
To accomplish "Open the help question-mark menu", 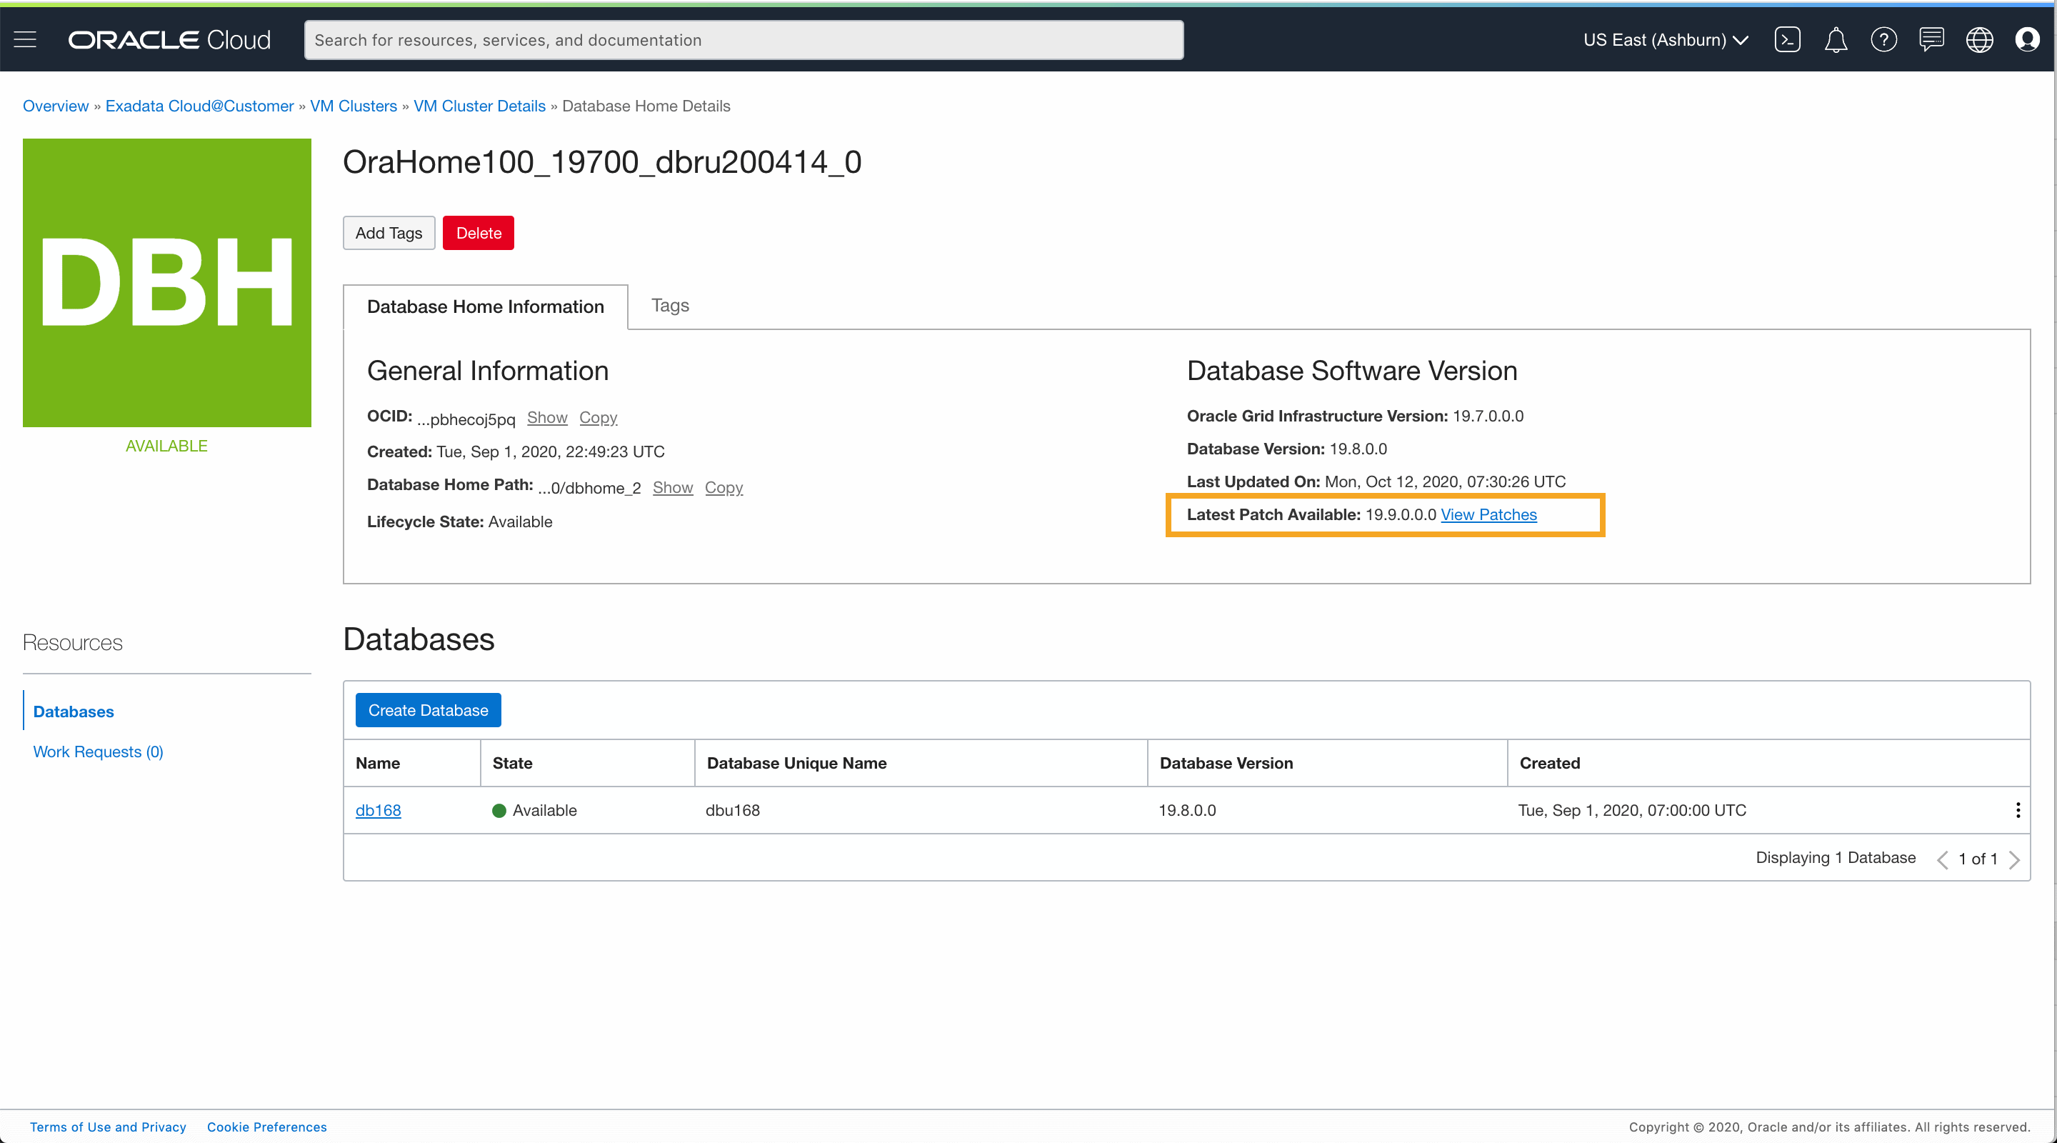I will [x=1885, y=39].
